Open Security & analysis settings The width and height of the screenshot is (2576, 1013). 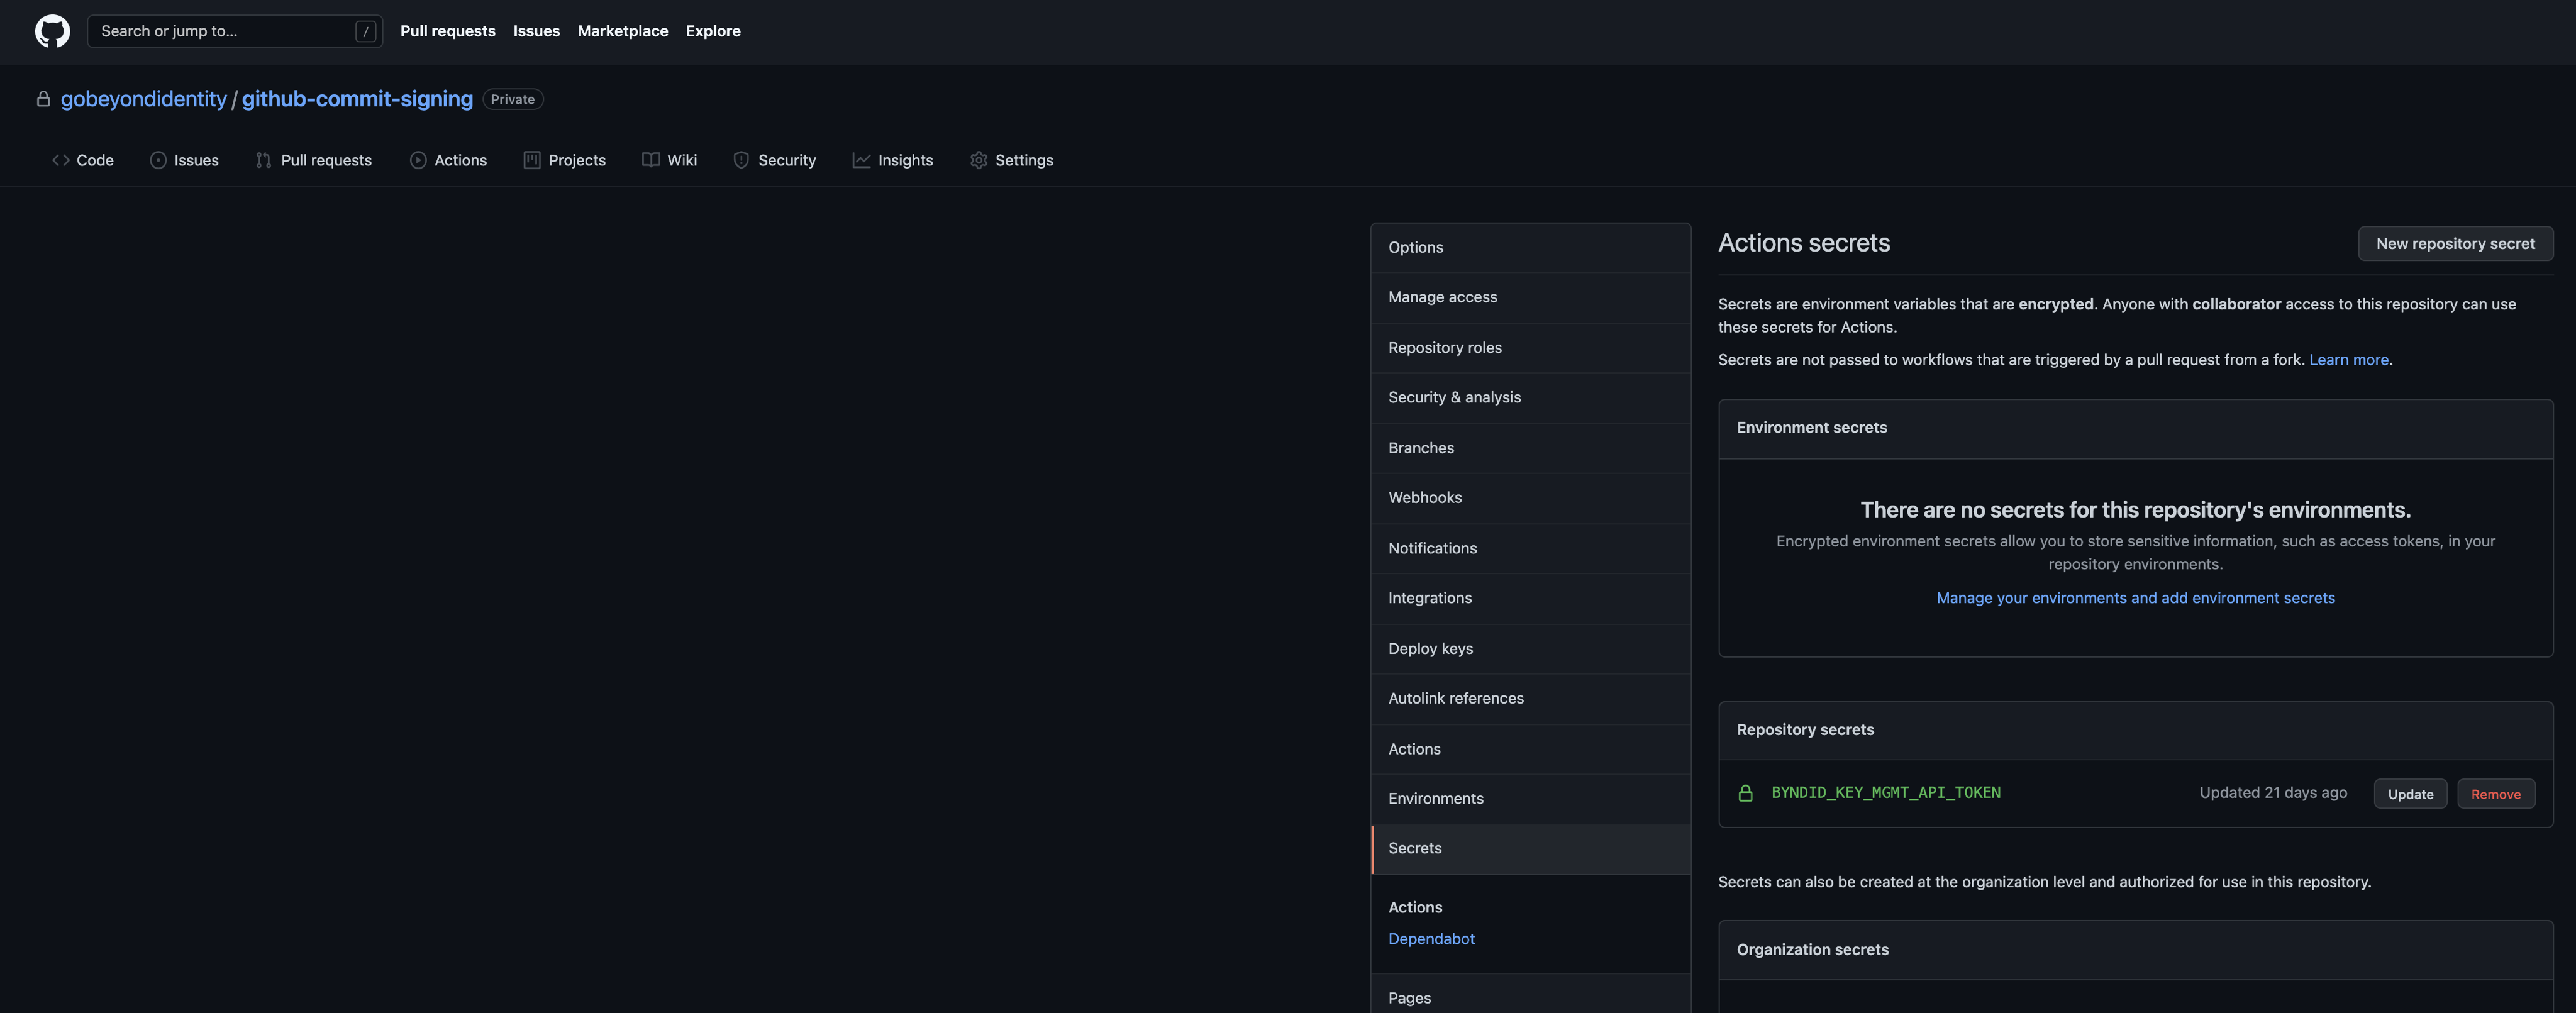point(1531,398)
